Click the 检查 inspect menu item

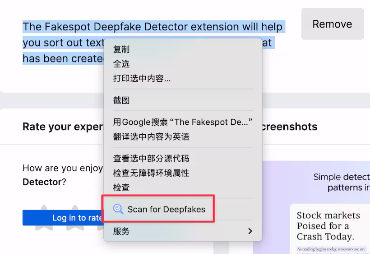(121, 187)
